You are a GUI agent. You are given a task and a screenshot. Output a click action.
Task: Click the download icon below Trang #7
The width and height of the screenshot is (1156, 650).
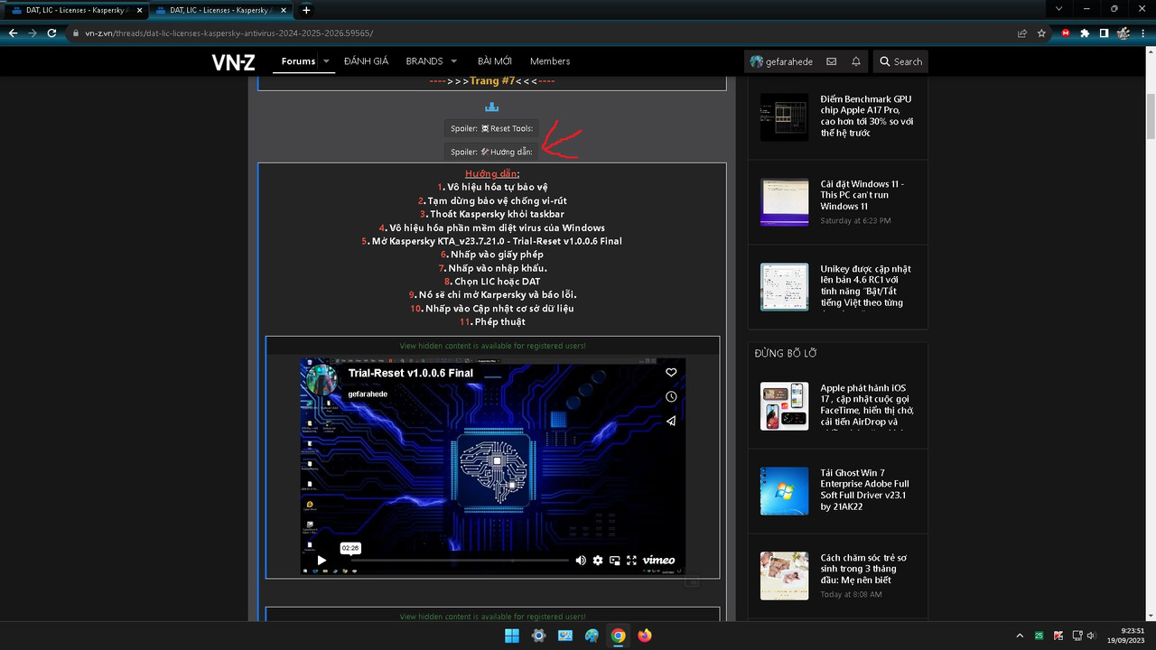(491, 107)
